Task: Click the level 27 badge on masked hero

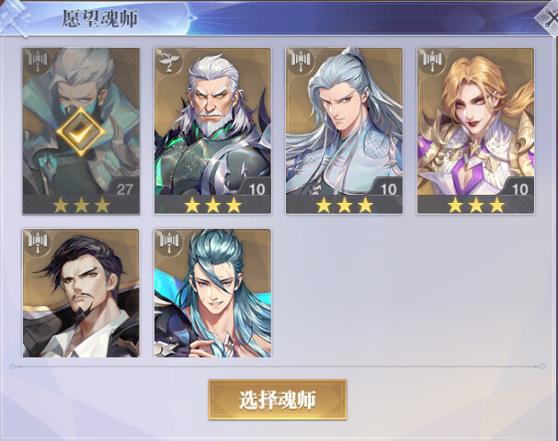Action: coord(124,189)
